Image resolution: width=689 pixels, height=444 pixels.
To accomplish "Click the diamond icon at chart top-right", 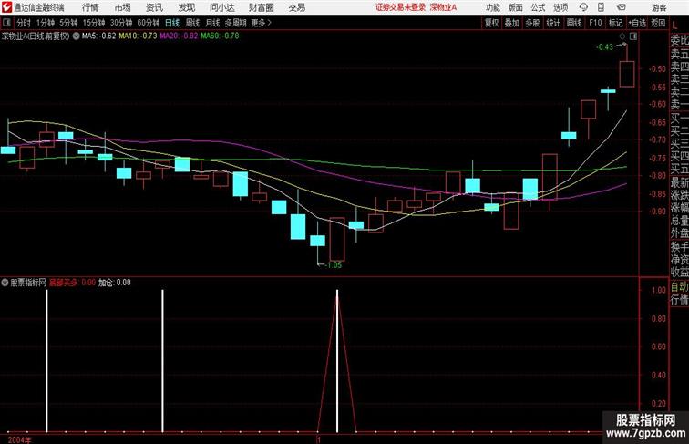I will click(x=622, y=36).
